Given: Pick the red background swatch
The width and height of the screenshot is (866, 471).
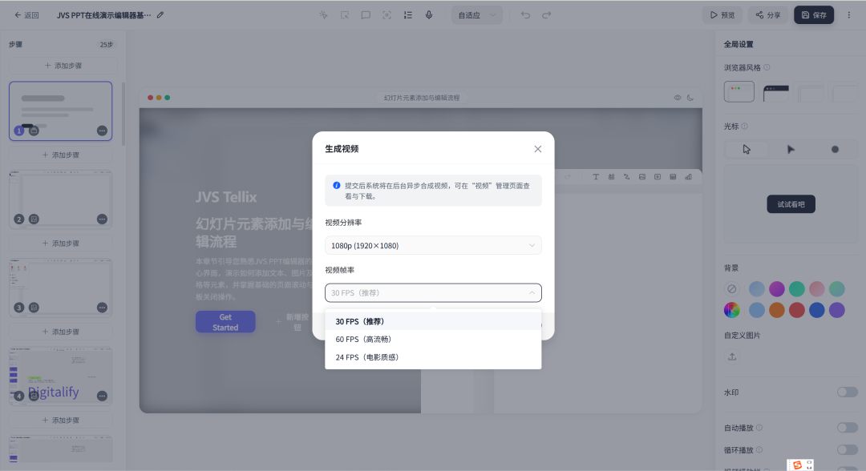Looking at the screenshot, I should 796,310.
